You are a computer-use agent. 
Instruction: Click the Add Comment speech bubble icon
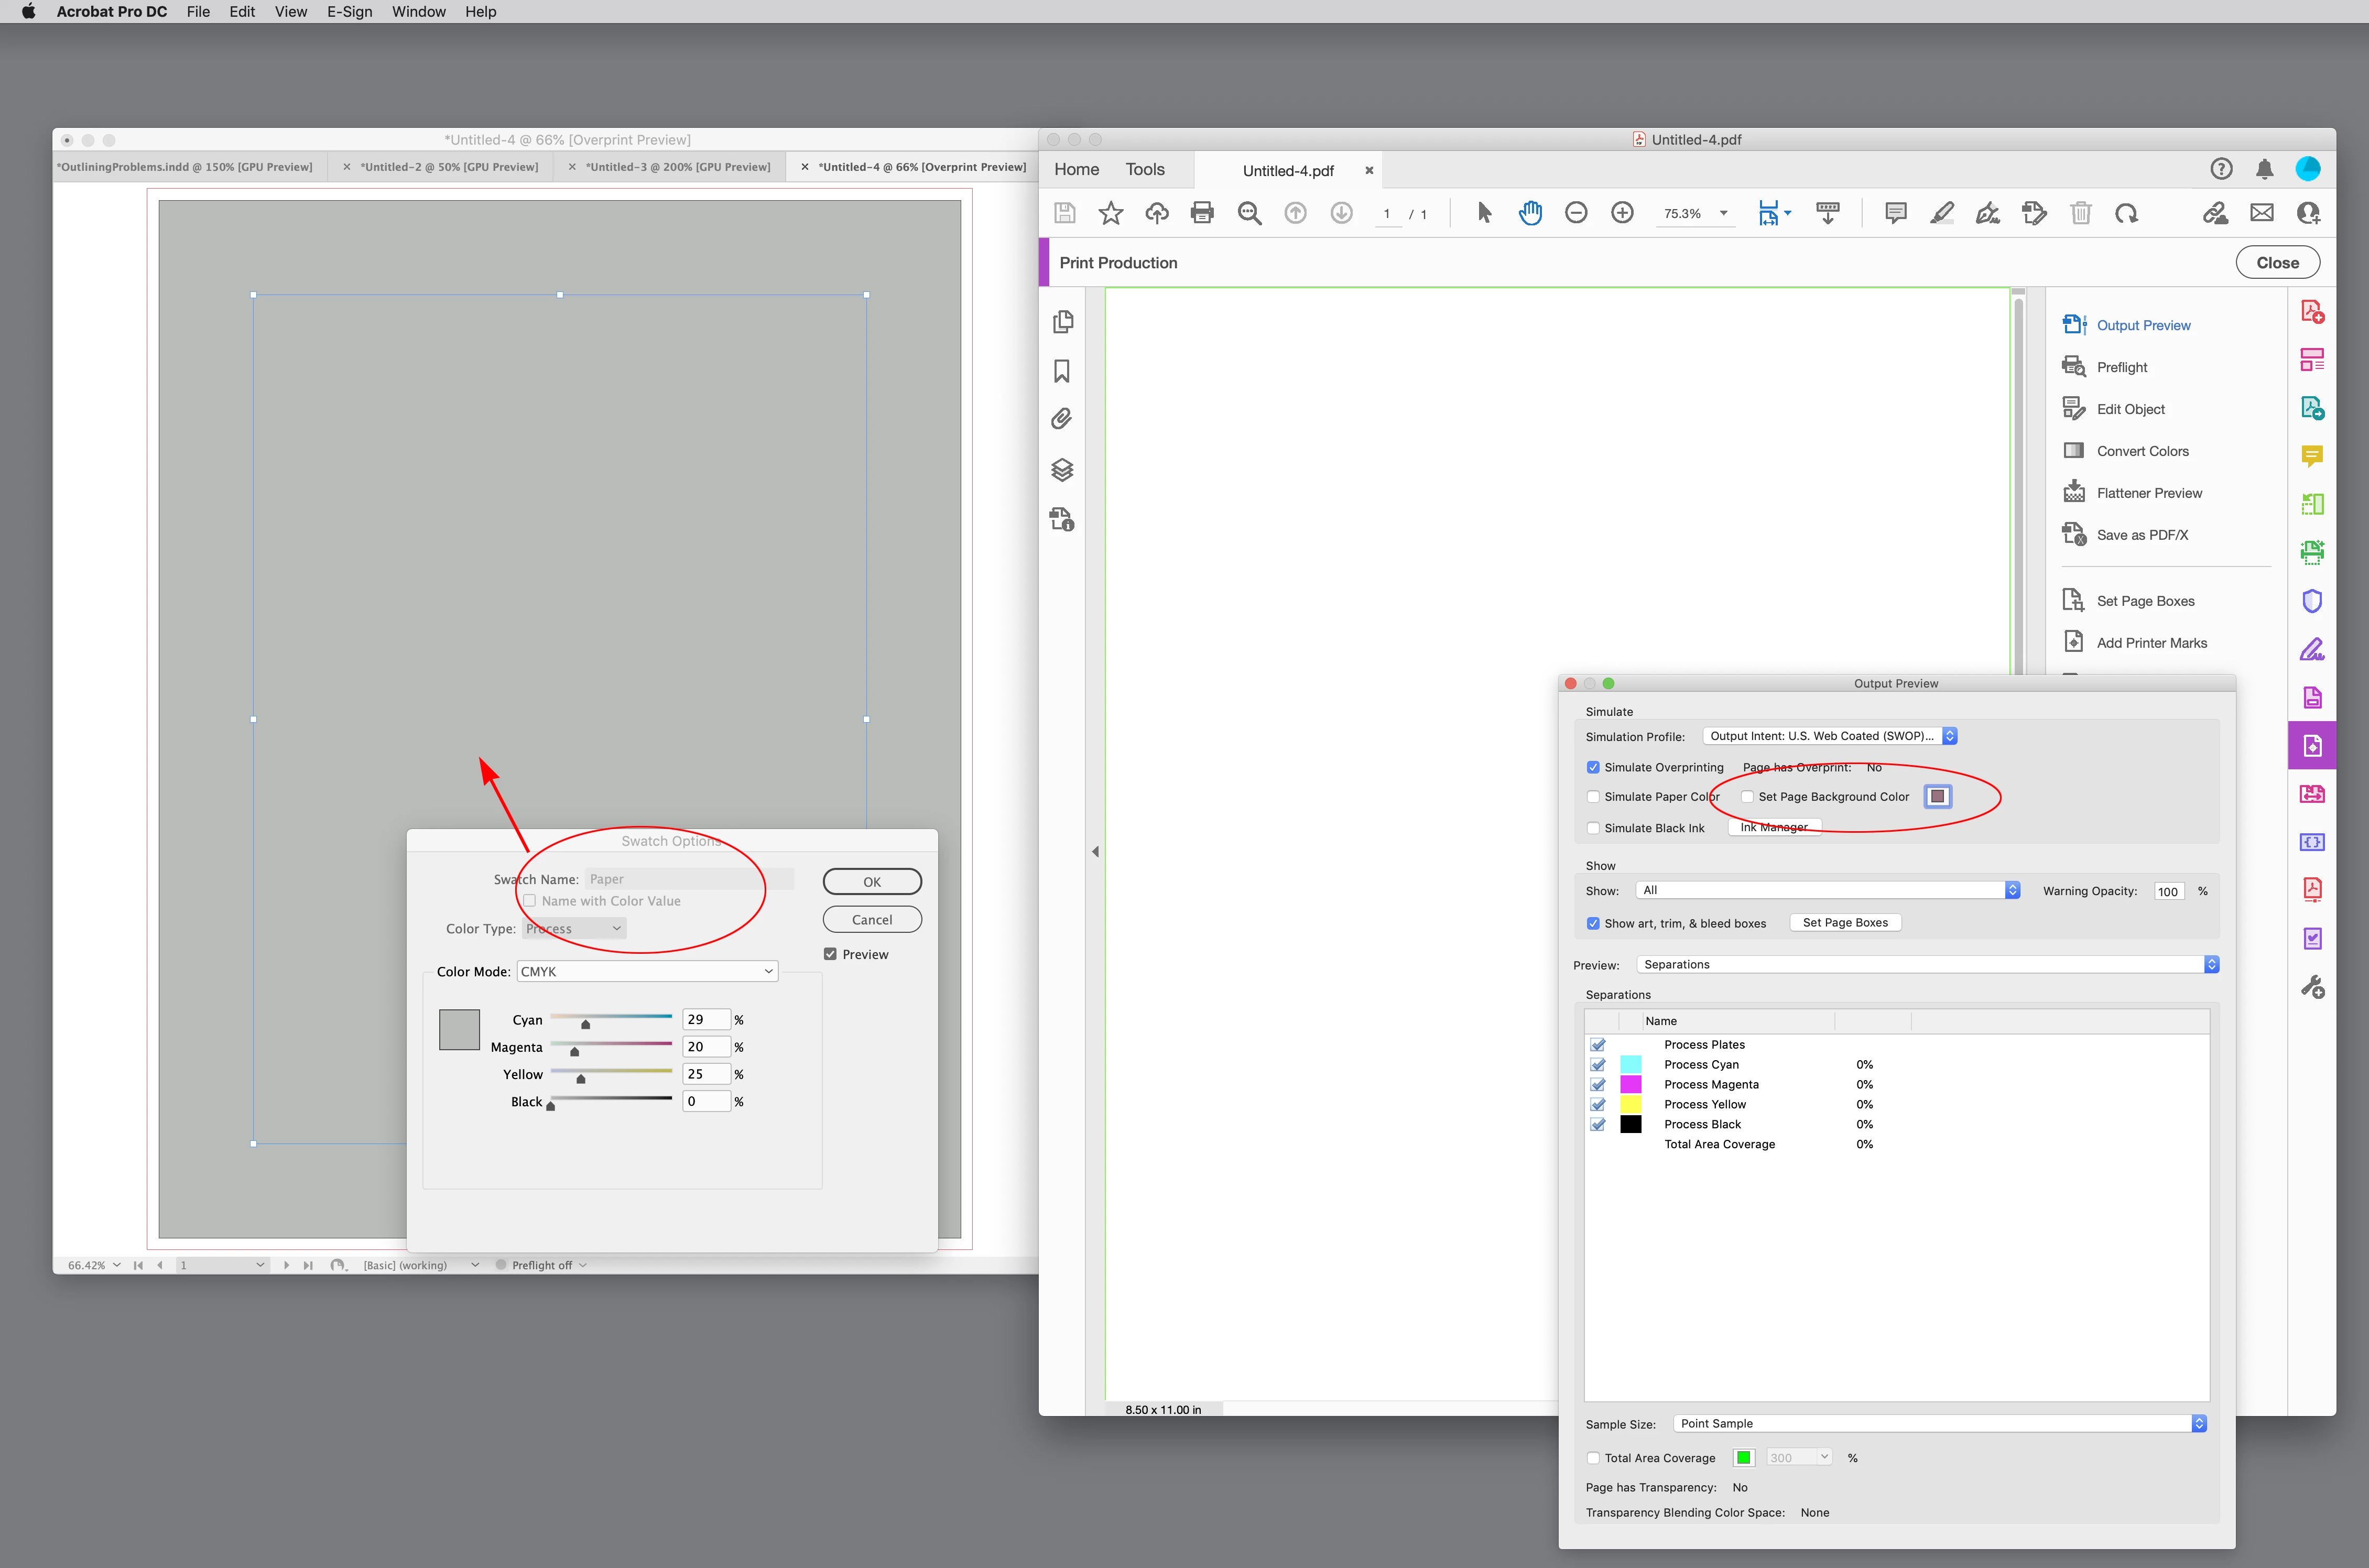1895,213
